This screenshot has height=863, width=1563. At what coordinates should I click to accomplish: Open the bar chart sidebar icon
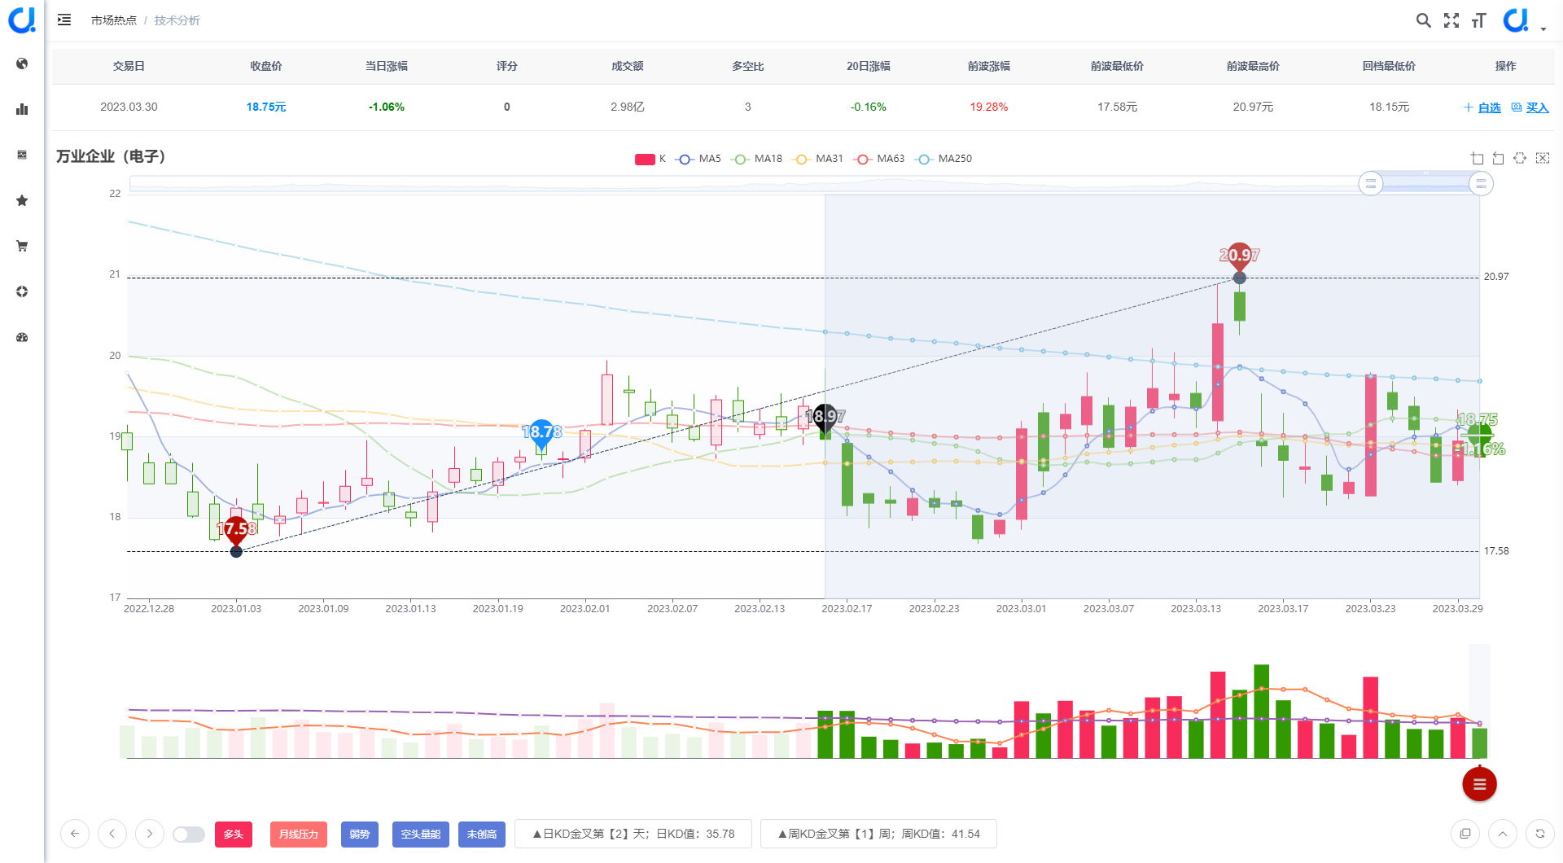pos(22,109)
